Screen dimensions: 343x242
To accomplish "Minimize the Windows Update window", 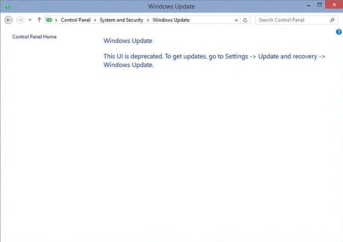I will click(309, 5).
